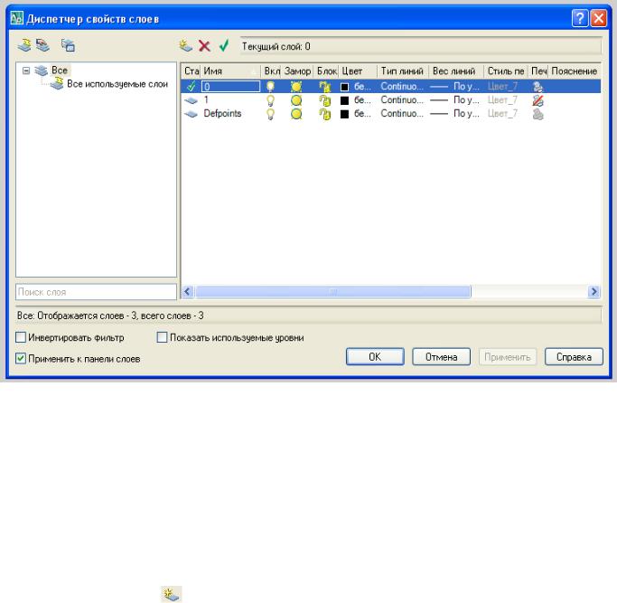Select the layer named 1

206,100
